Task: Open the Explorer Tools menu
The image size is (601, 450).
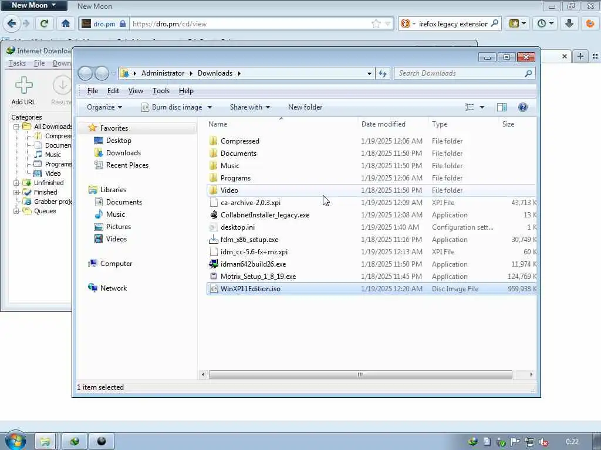Action: (161, 91)
